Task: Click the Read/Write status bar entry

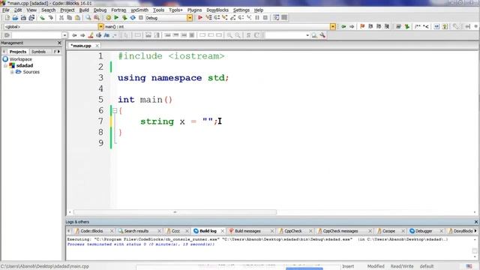Action: point(402,266)
